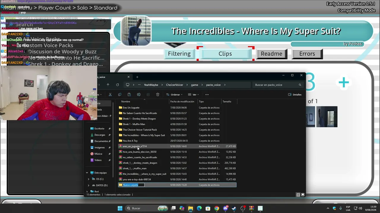Screen dimensions: 380x213
Task: Click the Copy icon in Explorer toolbar
Action: coord(120,95)
